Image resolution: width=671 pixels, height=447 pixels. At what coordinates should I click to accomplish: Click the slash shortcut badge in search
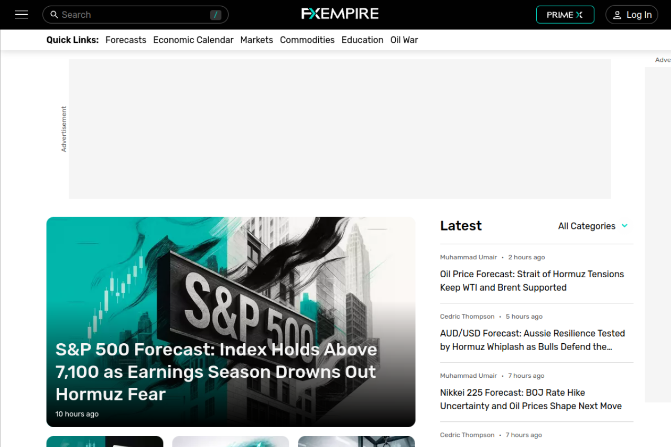pyautogui.click(x=215, y=15)
